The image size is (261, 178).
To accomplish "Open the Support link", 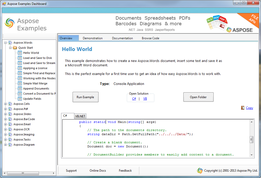I will point(71,171).
